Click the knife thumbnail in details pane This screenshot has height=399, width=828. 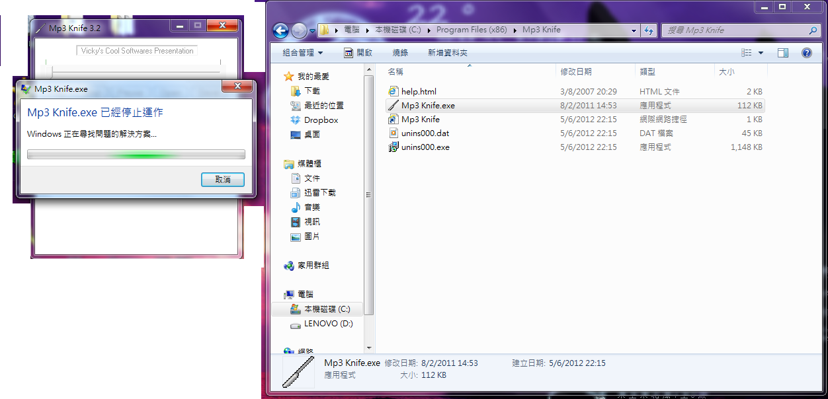point(298,372)
